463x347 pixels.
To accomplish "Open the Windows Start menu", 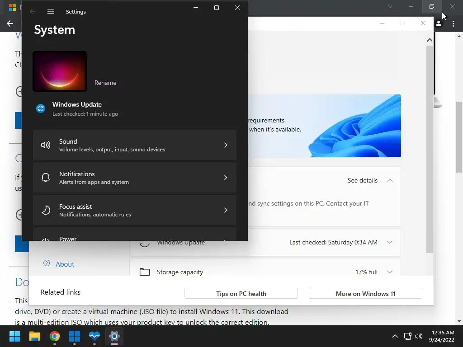I will tap(14, 336).
